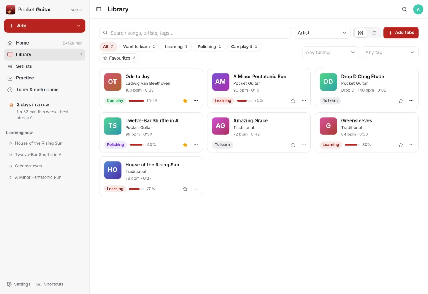
Task: Click the Drop D Chug Etude title
Action: (362, 77)
